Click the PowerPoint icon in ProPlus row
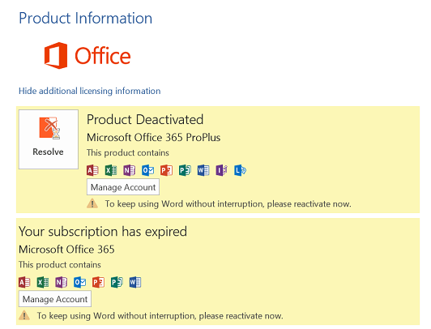 point(167,170)
